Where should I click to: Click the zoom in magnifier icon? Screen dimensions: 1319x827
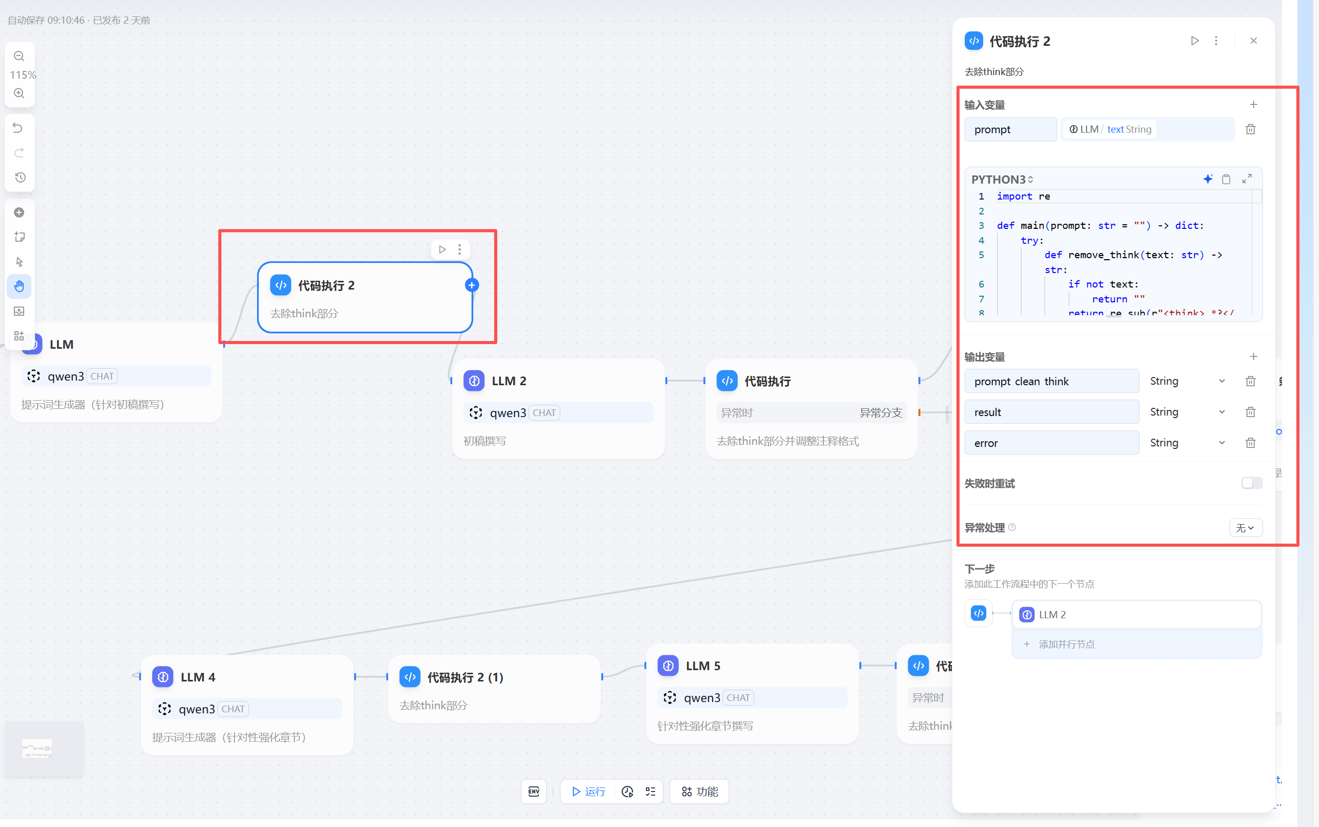point(19,93)
